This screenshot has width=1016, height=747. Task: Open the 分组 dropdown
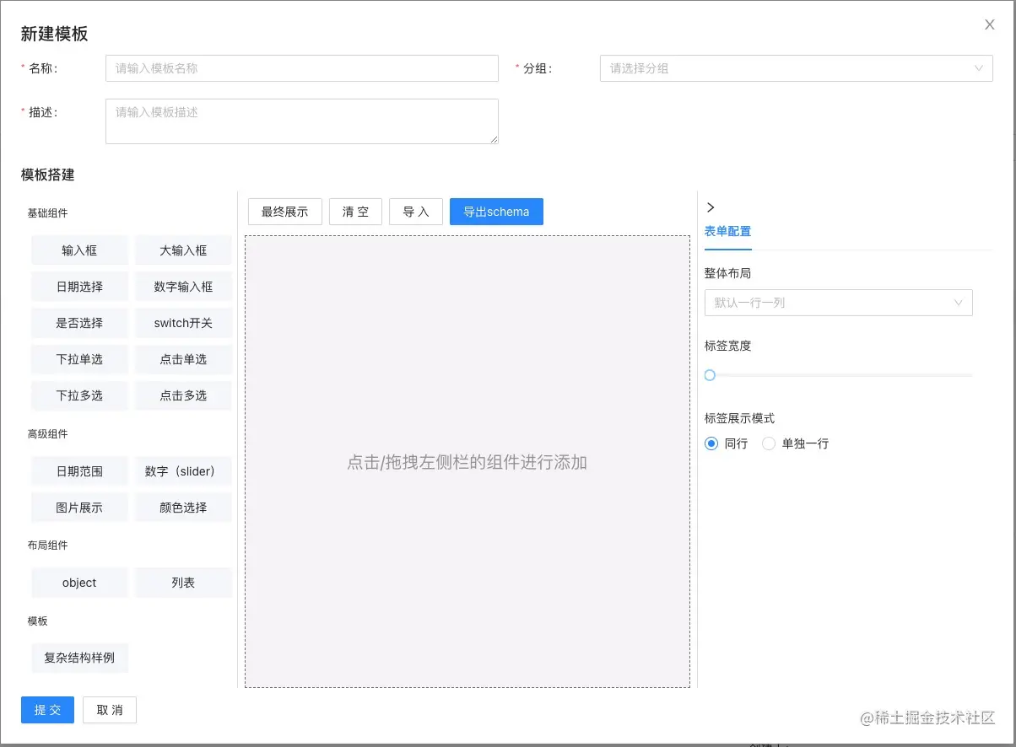796,68
